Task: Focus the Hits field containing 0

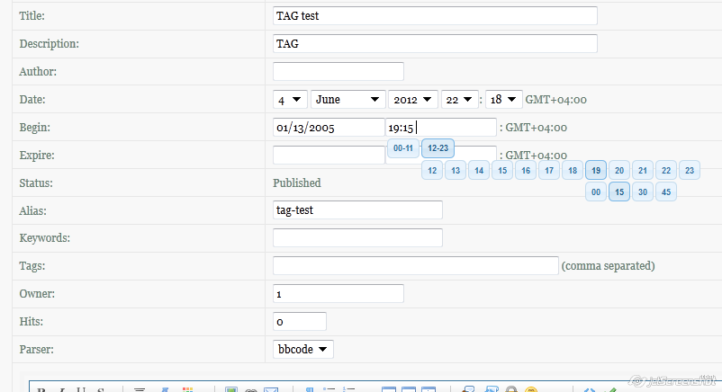Action: (x=300, y=321)
